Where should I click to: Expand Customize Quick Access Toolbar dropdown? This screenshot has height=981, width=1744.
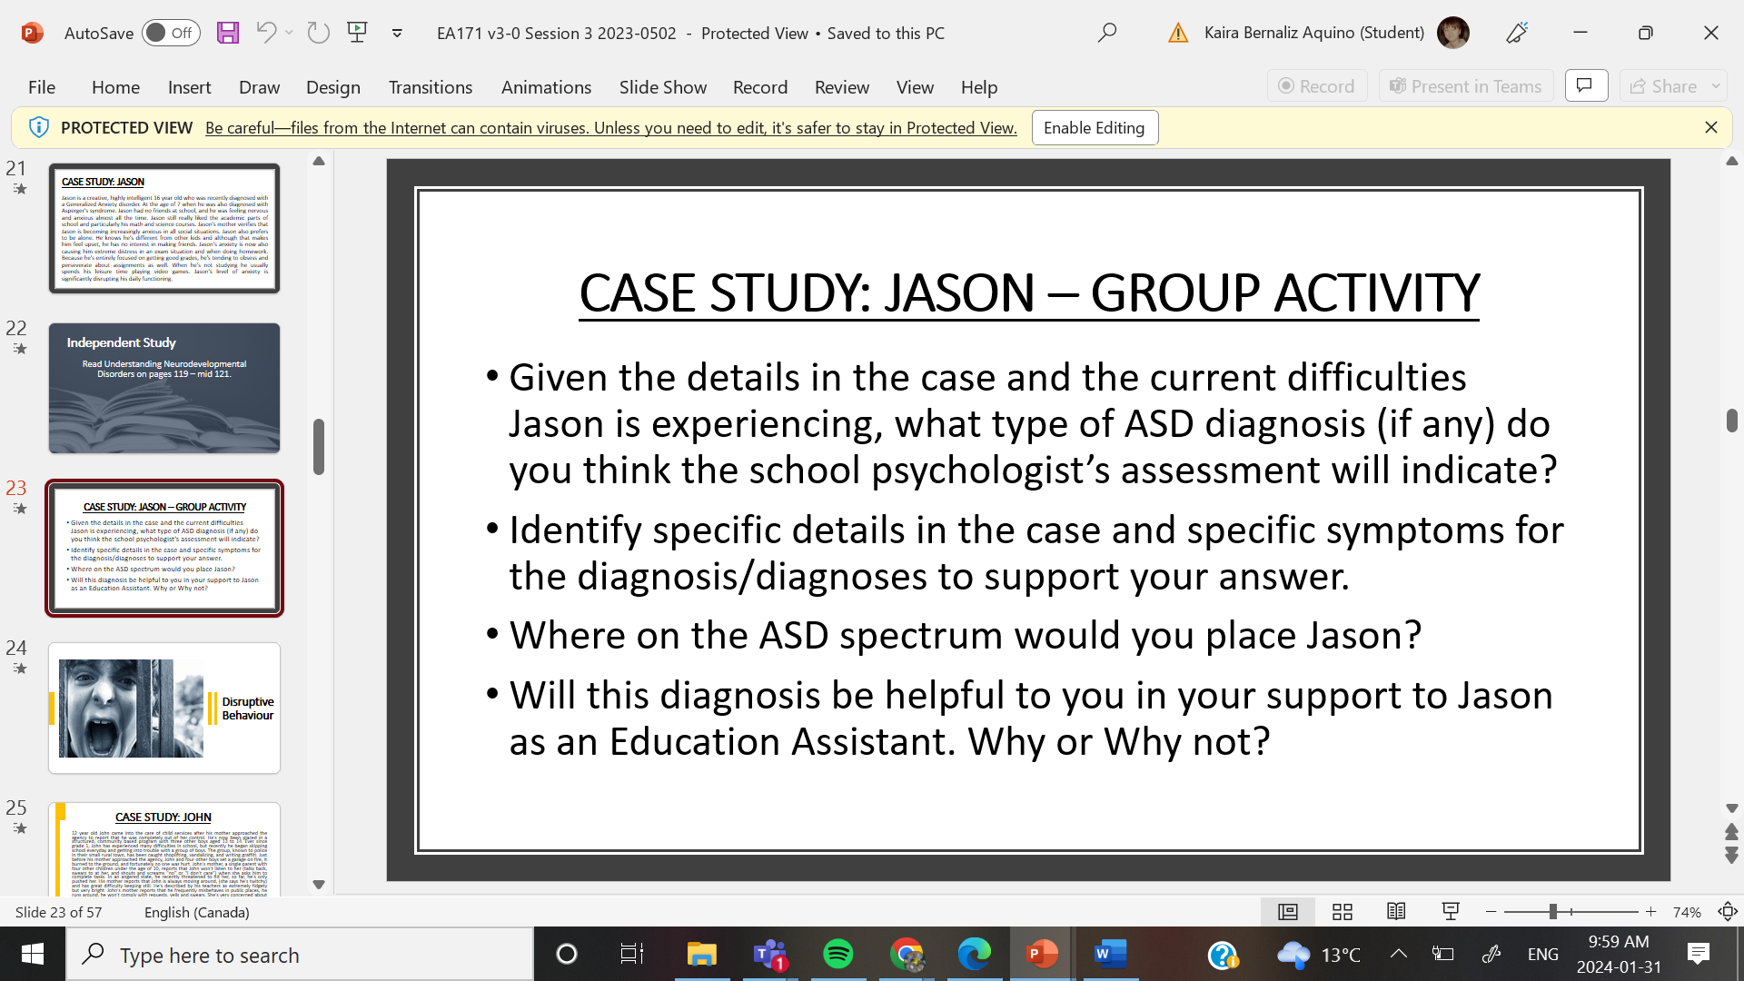coord(397,34)
